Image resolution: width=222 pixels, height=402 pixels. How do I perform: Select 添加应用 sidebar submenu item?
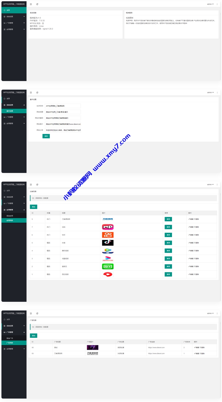click(x=14, y=216)
